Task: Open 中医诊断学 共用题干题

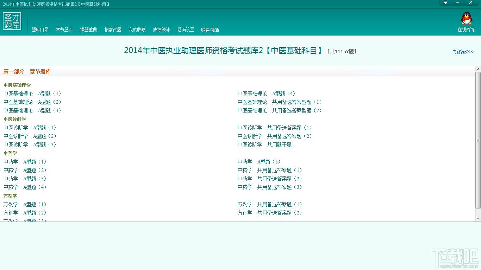Action: click(264, 145)
